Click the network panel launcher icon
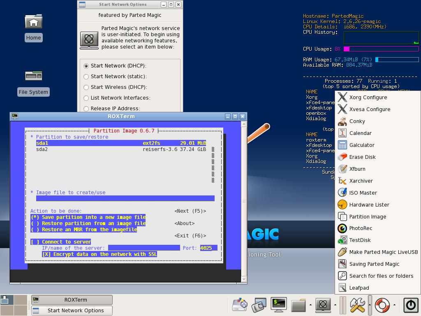Image resolution: width=421 pixels, height=316 pixels. pos(323,305)
